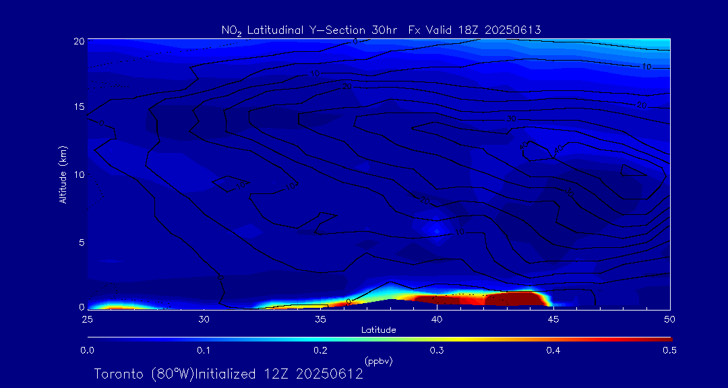This screenshot has width=728, height=388.
Task: Click the colorbar label 0.0
Action: point(87,351)
